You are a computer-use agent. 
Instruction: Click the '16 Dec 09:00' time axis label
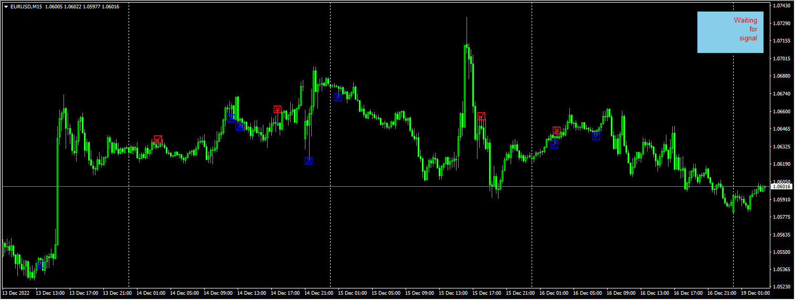(x=621, y=293)
